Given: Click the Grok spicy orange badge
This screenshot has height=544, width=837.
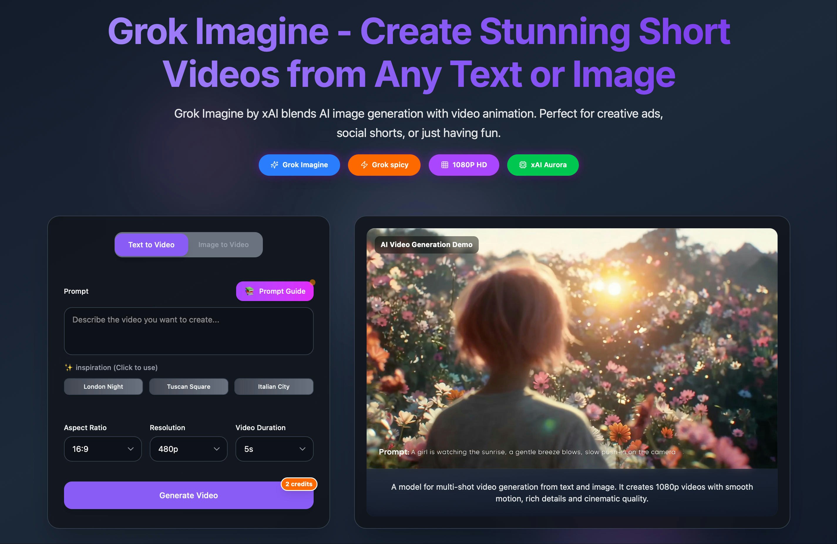Looking at the screenshot, I should (x=384, y=165).
